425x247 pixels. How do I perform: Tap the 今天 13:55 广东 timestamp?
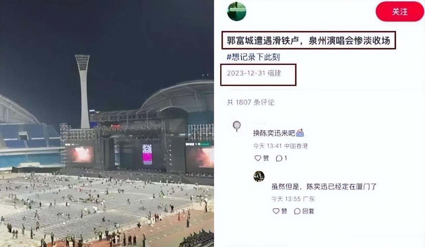point(293,199)
